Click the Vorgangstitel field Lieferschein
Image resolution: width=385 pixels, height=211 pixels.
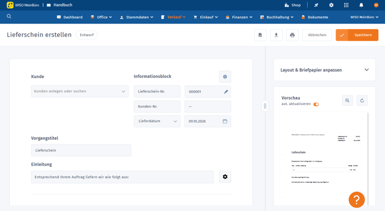click(81, 150)
